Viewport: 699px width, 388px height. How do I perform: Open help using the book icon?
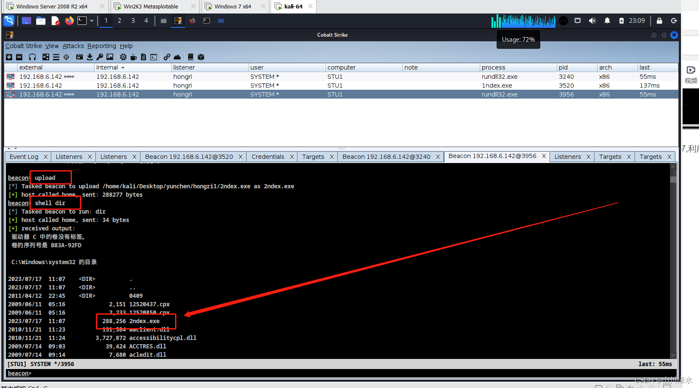coord(191,57)
